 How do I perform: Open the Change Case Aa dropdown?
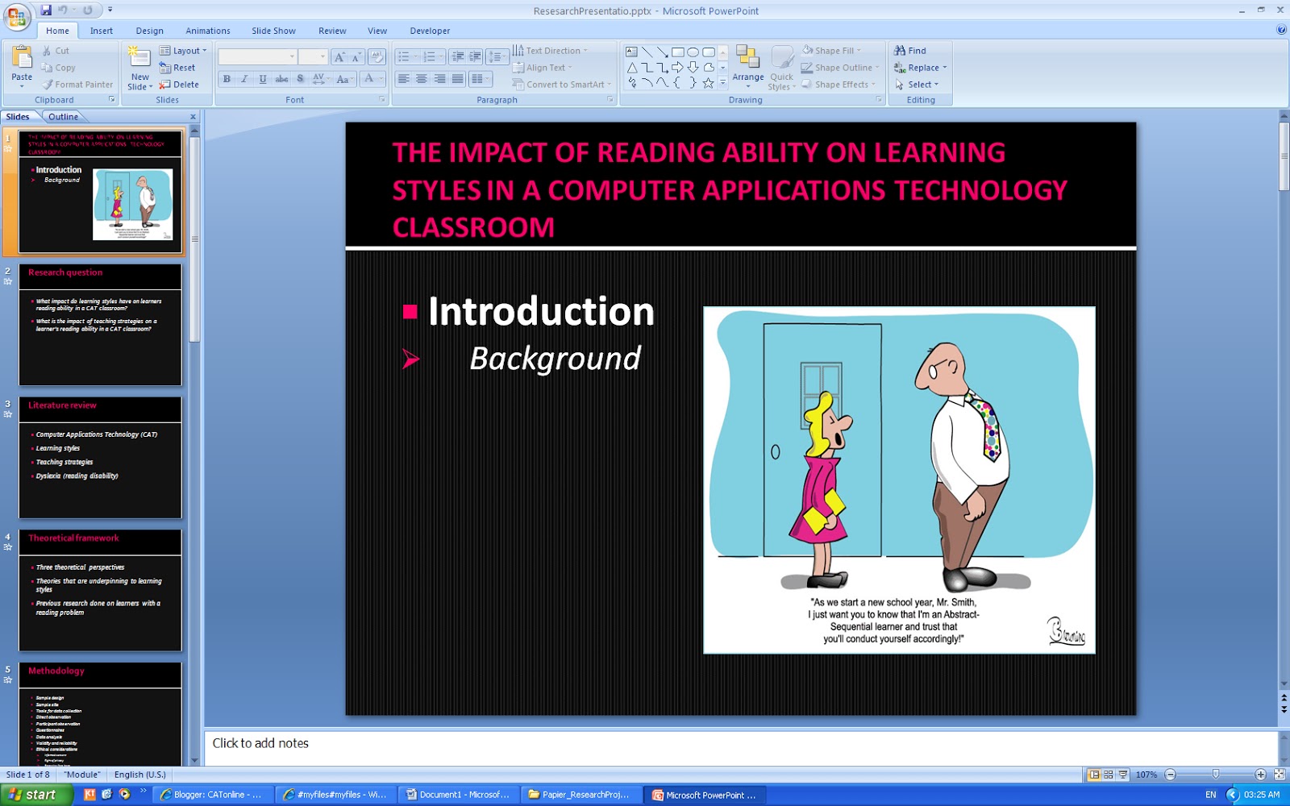(344, 79)
